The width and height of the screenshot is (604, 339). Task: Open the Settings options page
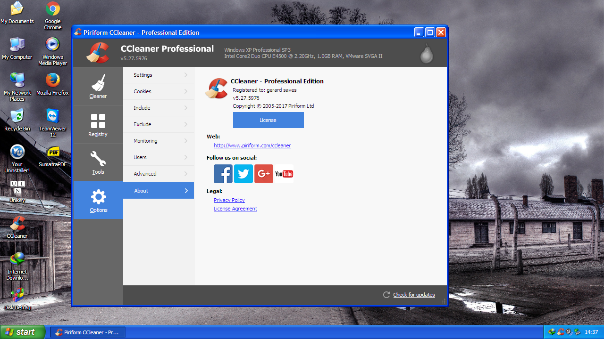tap(159, 75)
